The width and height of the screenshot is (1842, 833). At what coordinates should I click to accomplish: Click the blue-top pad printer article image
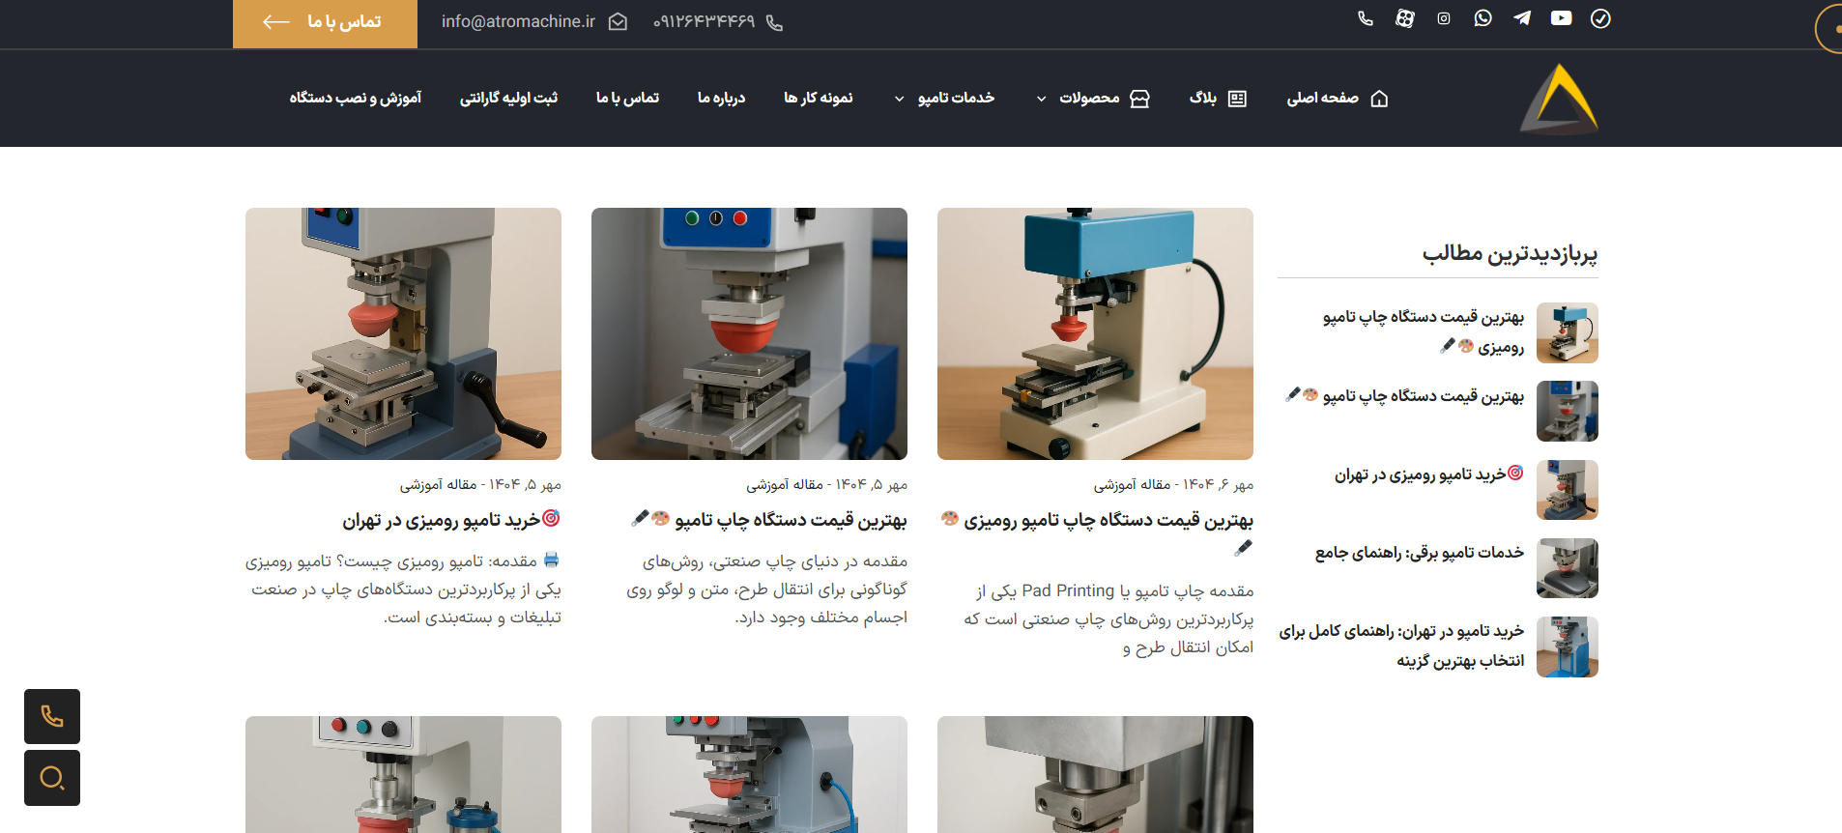click(1095, 333)
